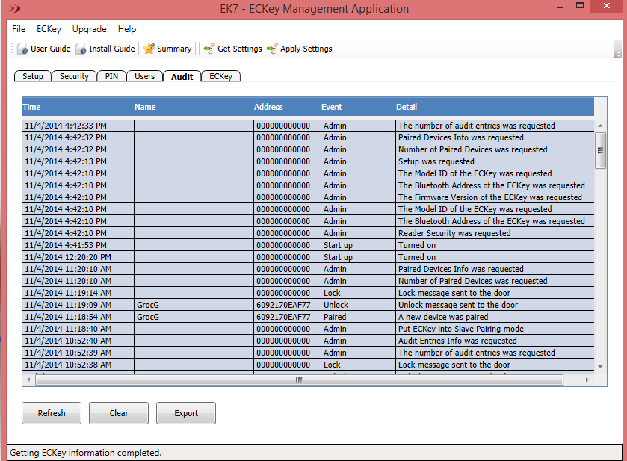Minimize the EK7 application window
The image size is (627, 461).
click(x=560, y=7)
